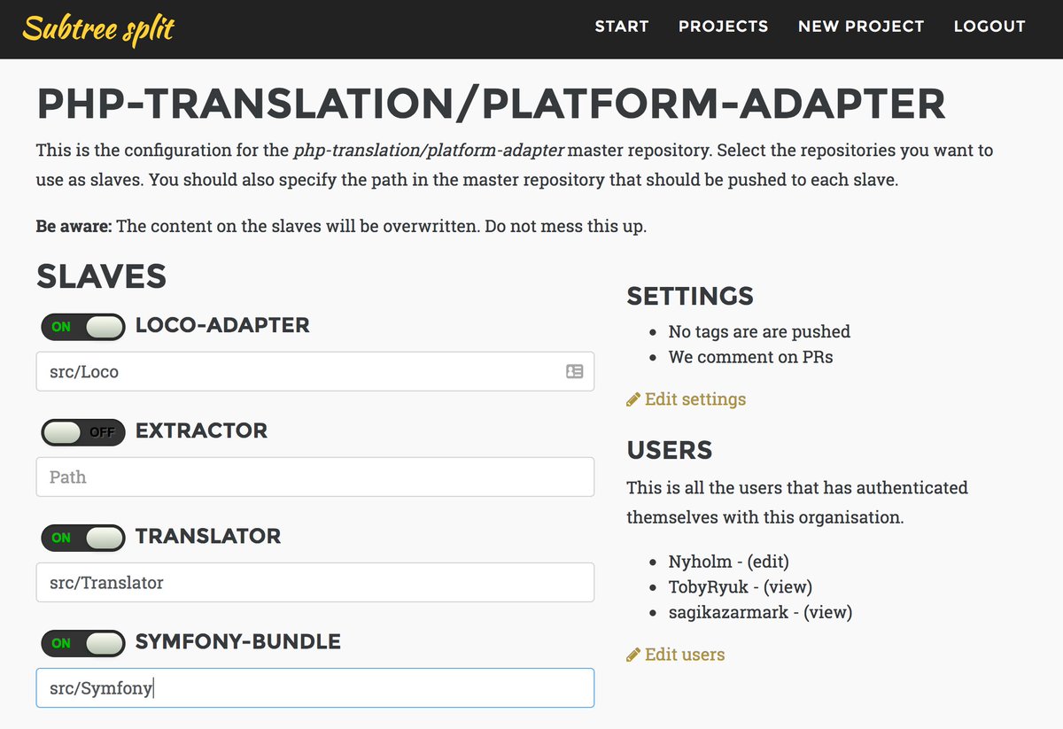
Task: Click the TRANSLATOR heading
Action: 208,536
